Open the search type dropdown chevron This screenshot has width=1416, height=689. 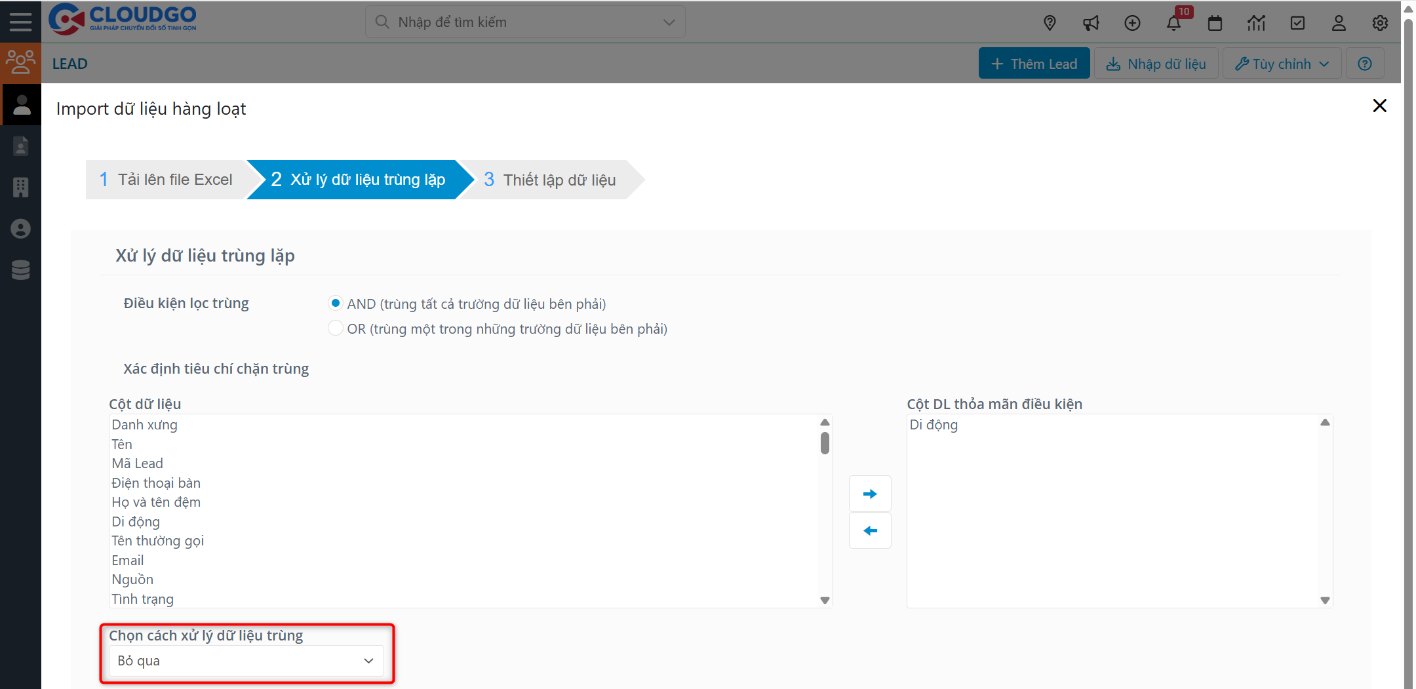pos(668,22)
